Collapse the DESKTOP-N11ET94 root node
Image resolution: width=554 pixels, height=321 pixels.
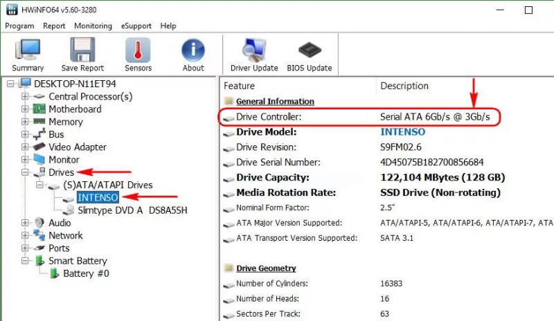pos(10,84)
